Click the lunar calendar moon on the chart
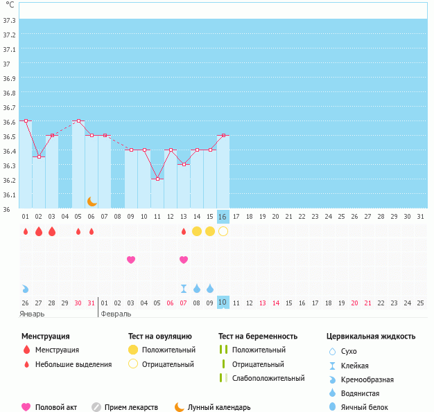 92,201
